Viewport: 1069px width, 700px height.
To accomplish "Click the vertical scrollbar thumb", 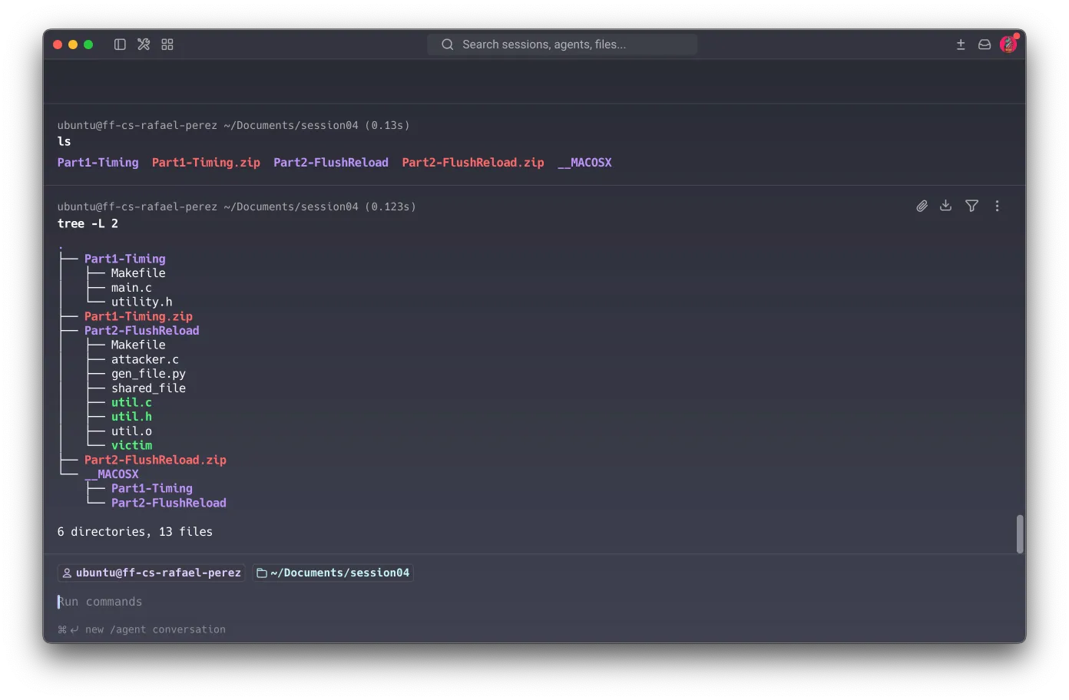I will pos(1020,534).
